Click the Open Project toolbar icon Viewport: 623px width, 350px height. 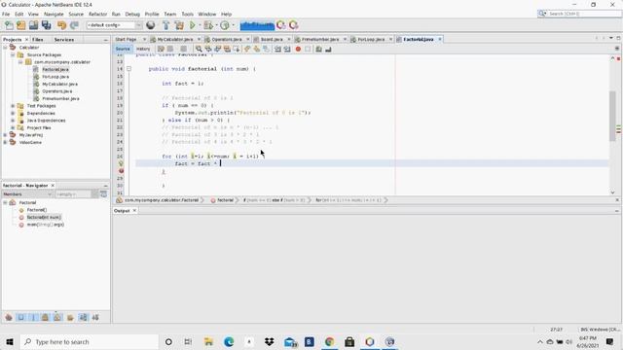pos(33,25)
